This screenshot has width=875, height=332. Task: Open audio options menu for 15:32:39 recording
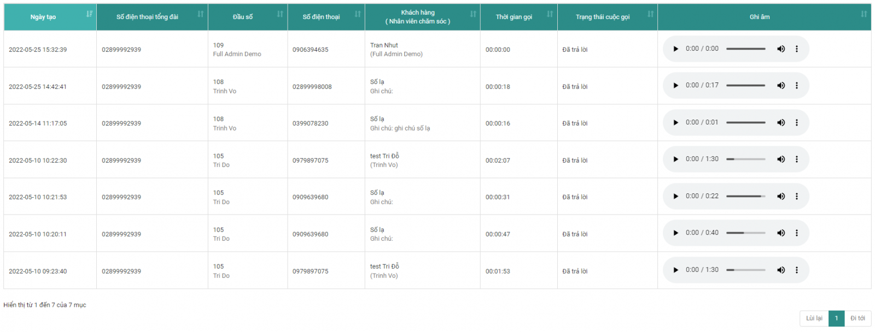[797, 49]
